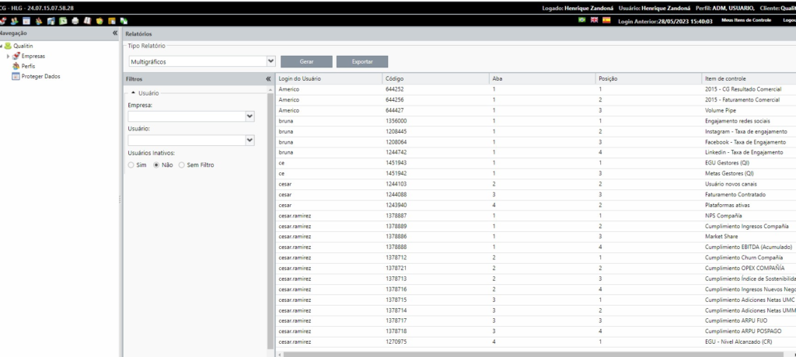Image resolution: width=796 pixels, height=357 pixels.
Task: Switch language using the Spain flag
Action: click(606, 20)
